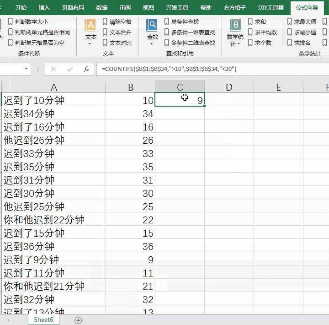Select cell containing 迟到了9分钟
Image resolution: width=329 pixels, height=325 pixels.
[x=54, y=259]
